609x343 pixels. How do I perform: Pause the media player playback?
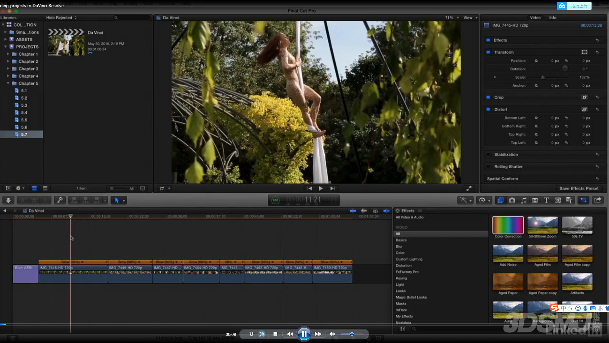pyautogui.click(x=304, y=334)
